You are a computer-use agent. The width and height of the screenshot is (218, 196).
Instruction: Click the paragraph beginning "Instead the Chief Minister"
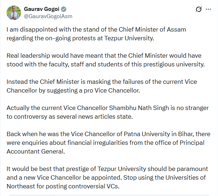click(x=102, y=86)
